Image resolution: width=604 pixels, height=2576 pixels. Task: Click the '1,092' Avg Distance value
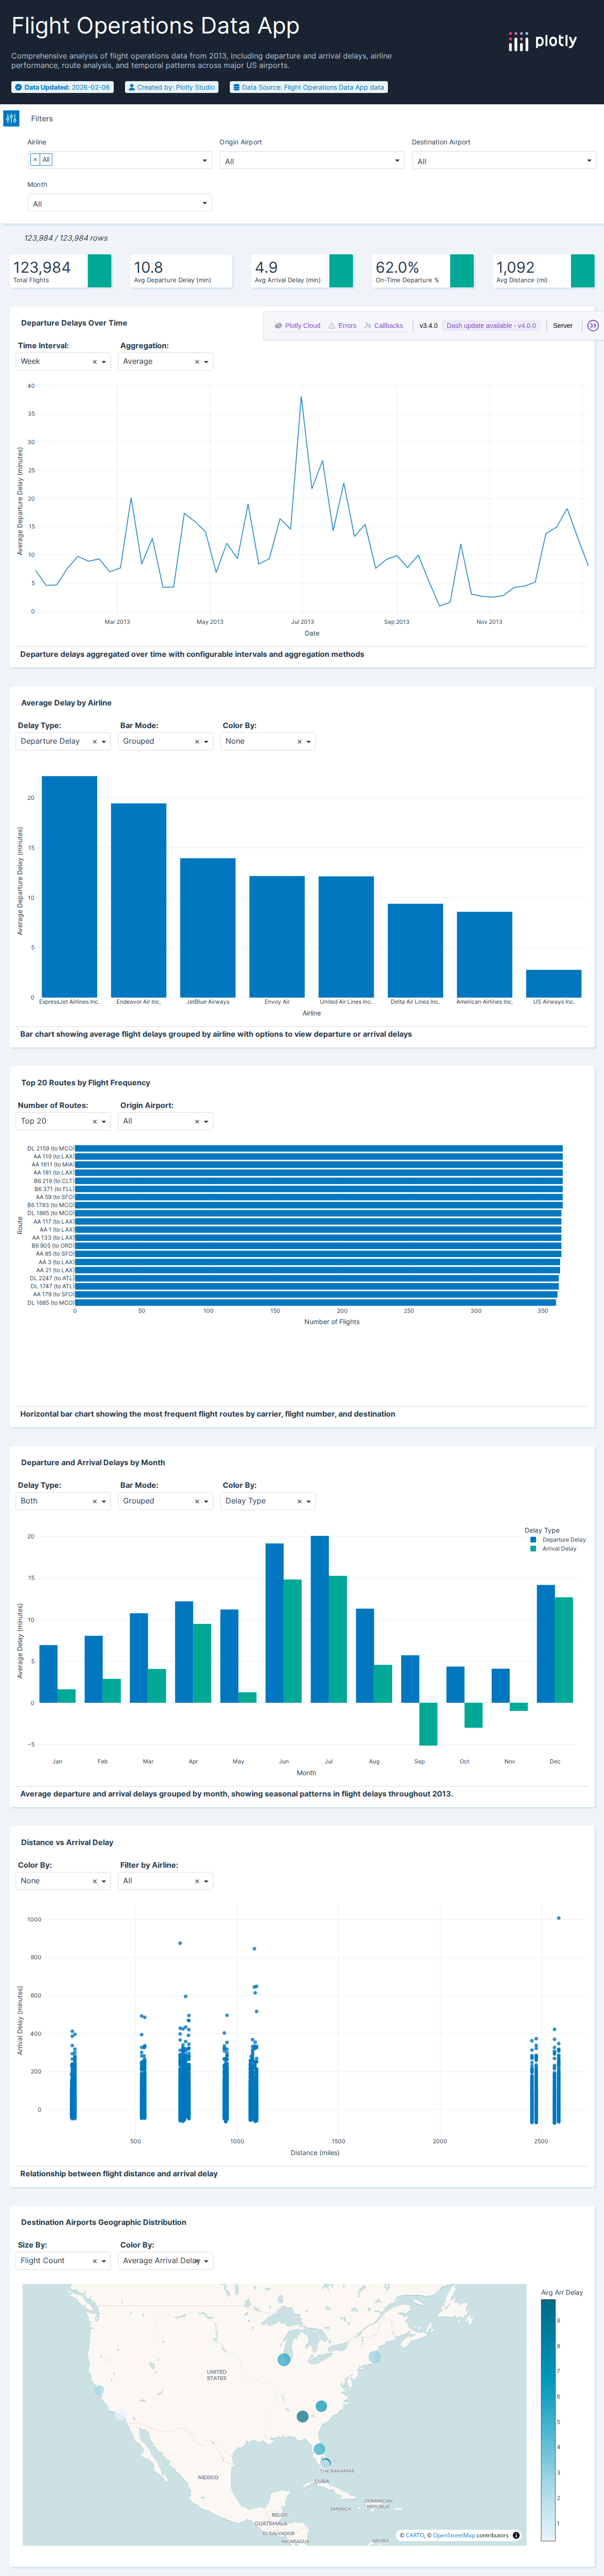(515, 267)
